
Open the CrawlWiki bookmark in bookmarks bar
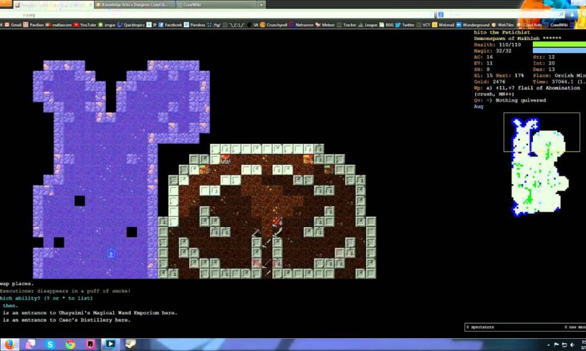click(556, 24)
